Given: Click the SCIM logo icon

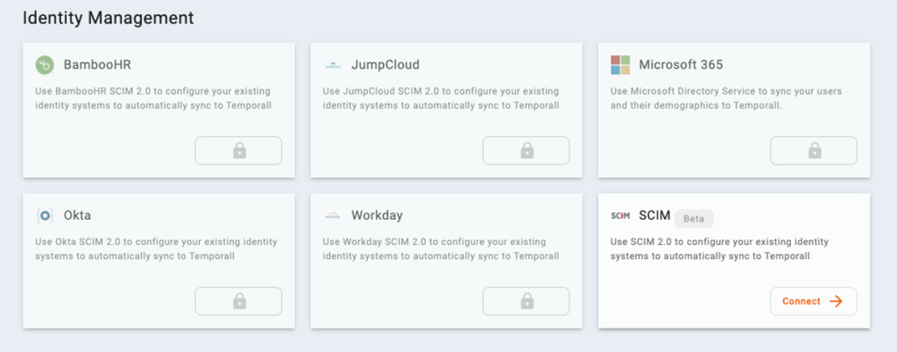Looking at the screenshot, I should (x=620, y=215).
